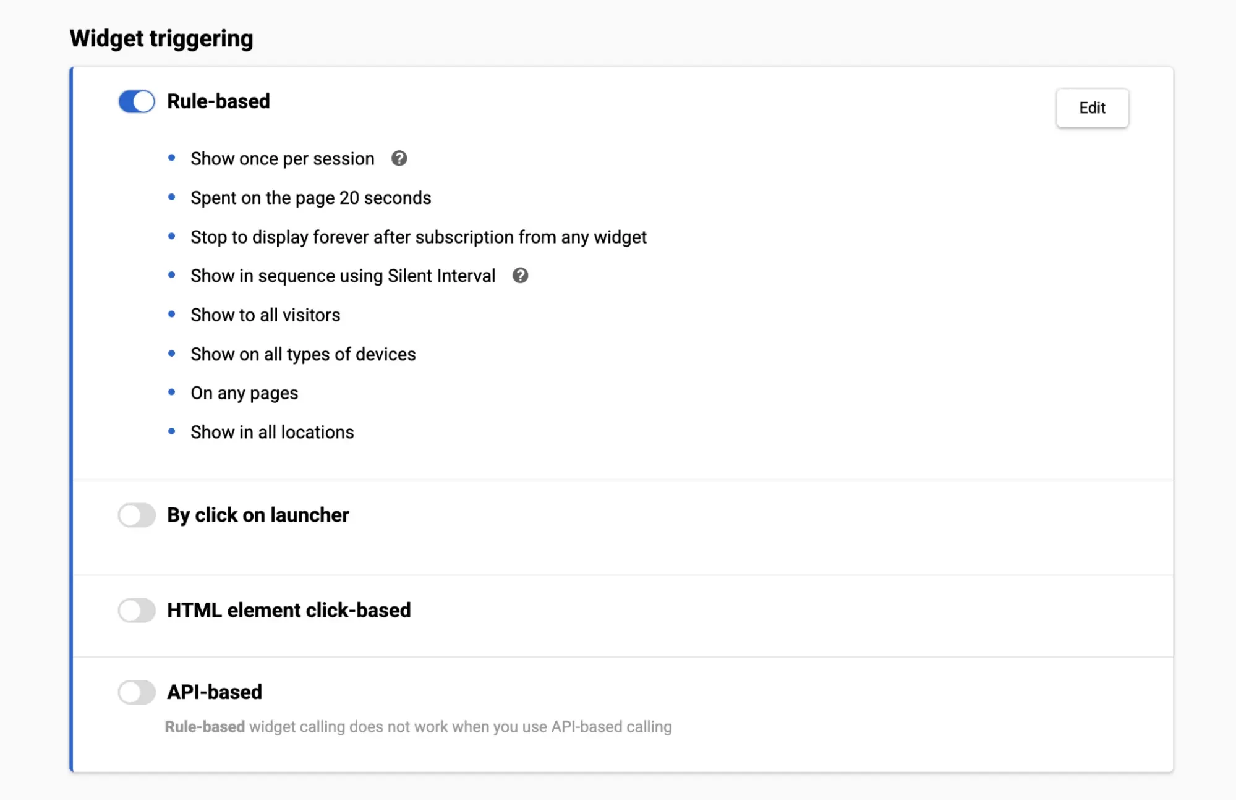
Task: Enable By click on launcher toggle
Action: [x=137, y=515]
